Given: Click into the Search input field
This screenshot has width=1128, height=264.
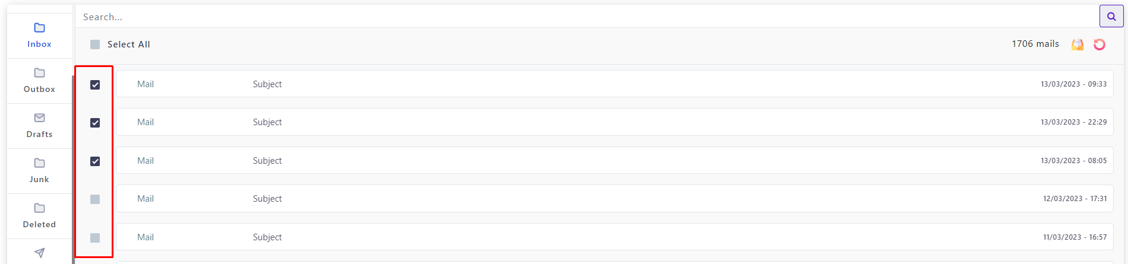Looking at the screenshot, I should pos(587,17).
